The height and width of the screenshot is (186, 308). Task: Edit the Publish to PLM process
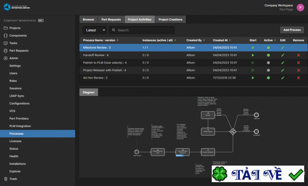pyautogui.click(x=283, y=63)
